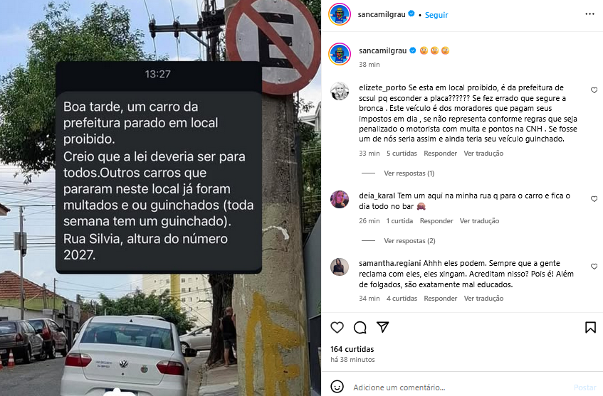Like deia_karal's comment heart
603x396 pixels.
click(x=594, y=199)
